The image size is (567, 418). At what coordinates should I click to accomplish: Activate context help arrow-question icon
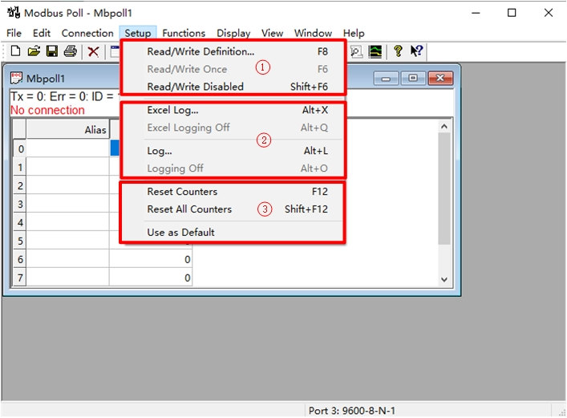416,51
